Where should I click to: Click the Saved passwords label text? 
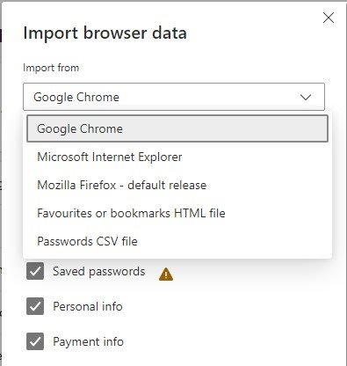point(99,272)
